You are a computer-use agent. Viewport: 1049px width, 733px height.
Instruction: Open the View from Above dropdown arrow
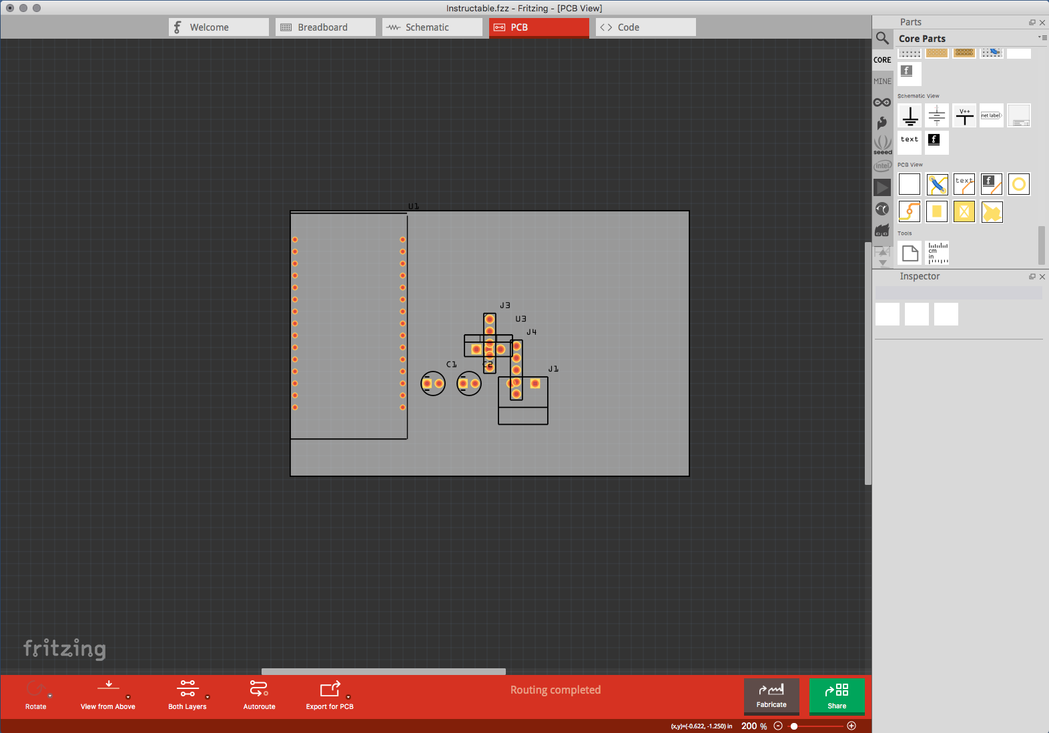128,697
